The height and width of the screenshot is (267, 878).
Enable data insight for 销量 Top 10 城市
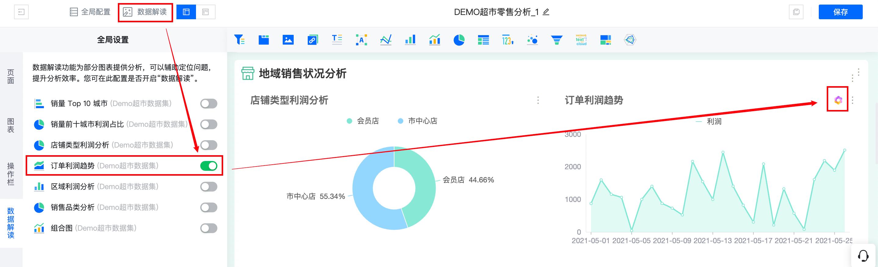pos(209,104)
